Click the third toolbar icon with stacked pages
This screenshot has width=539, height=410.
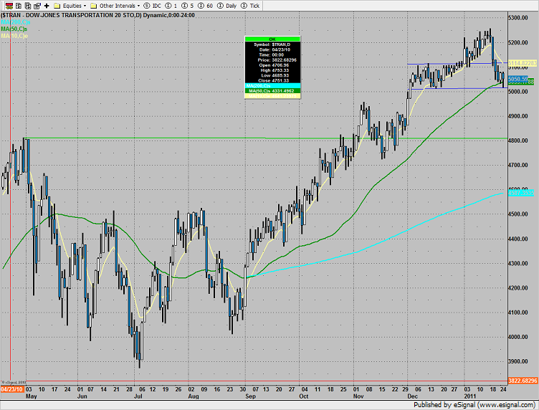click(28, 6)
